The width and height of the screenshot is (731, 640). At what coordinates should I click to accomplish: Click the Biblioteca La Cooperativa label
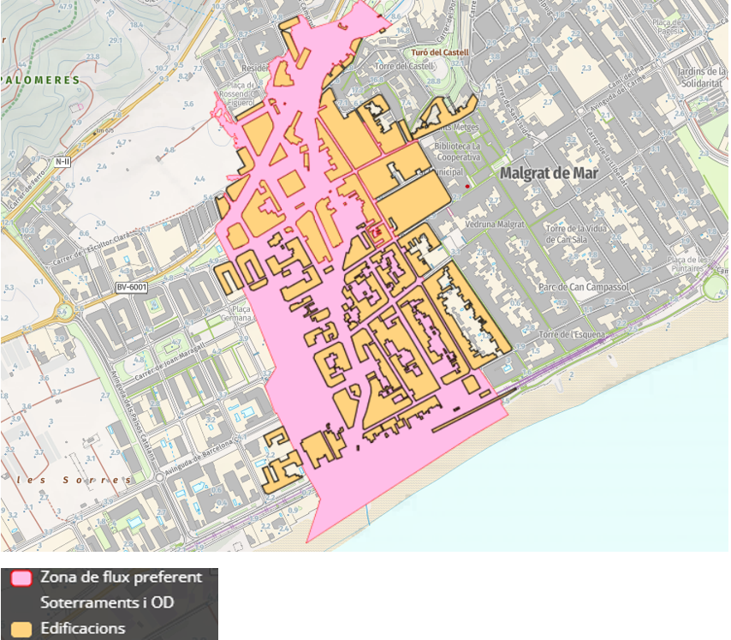coord(460,152)
